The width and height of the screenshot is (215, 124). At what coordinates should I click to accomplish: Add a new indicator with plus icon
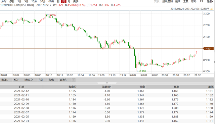(73, 80)
